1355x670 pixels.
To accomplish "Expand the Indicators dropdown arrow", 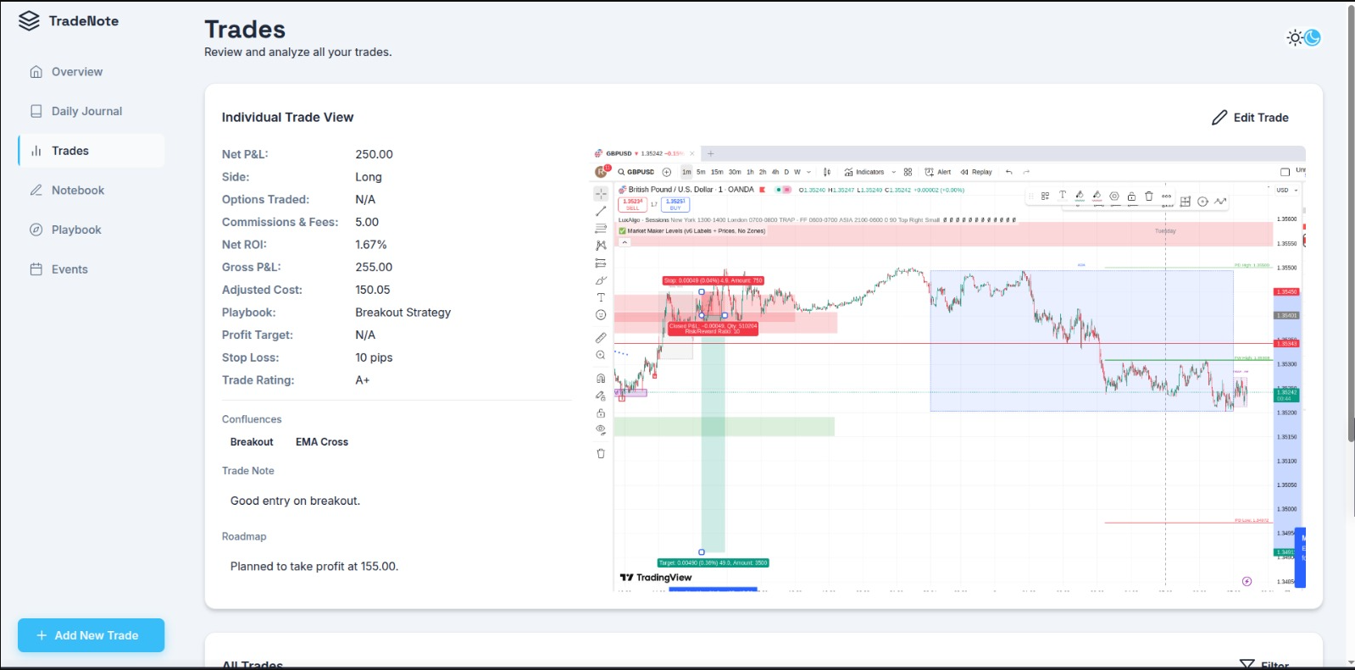I will [x=893, y=172].
